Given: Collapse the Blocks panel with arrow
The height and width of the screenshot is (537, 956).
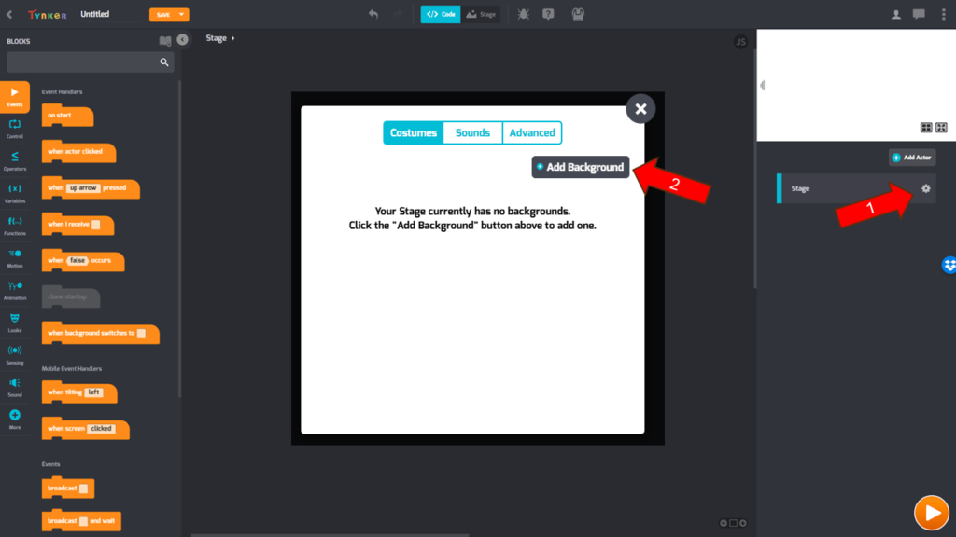Looking at the screenshot, I should [182, 39].
